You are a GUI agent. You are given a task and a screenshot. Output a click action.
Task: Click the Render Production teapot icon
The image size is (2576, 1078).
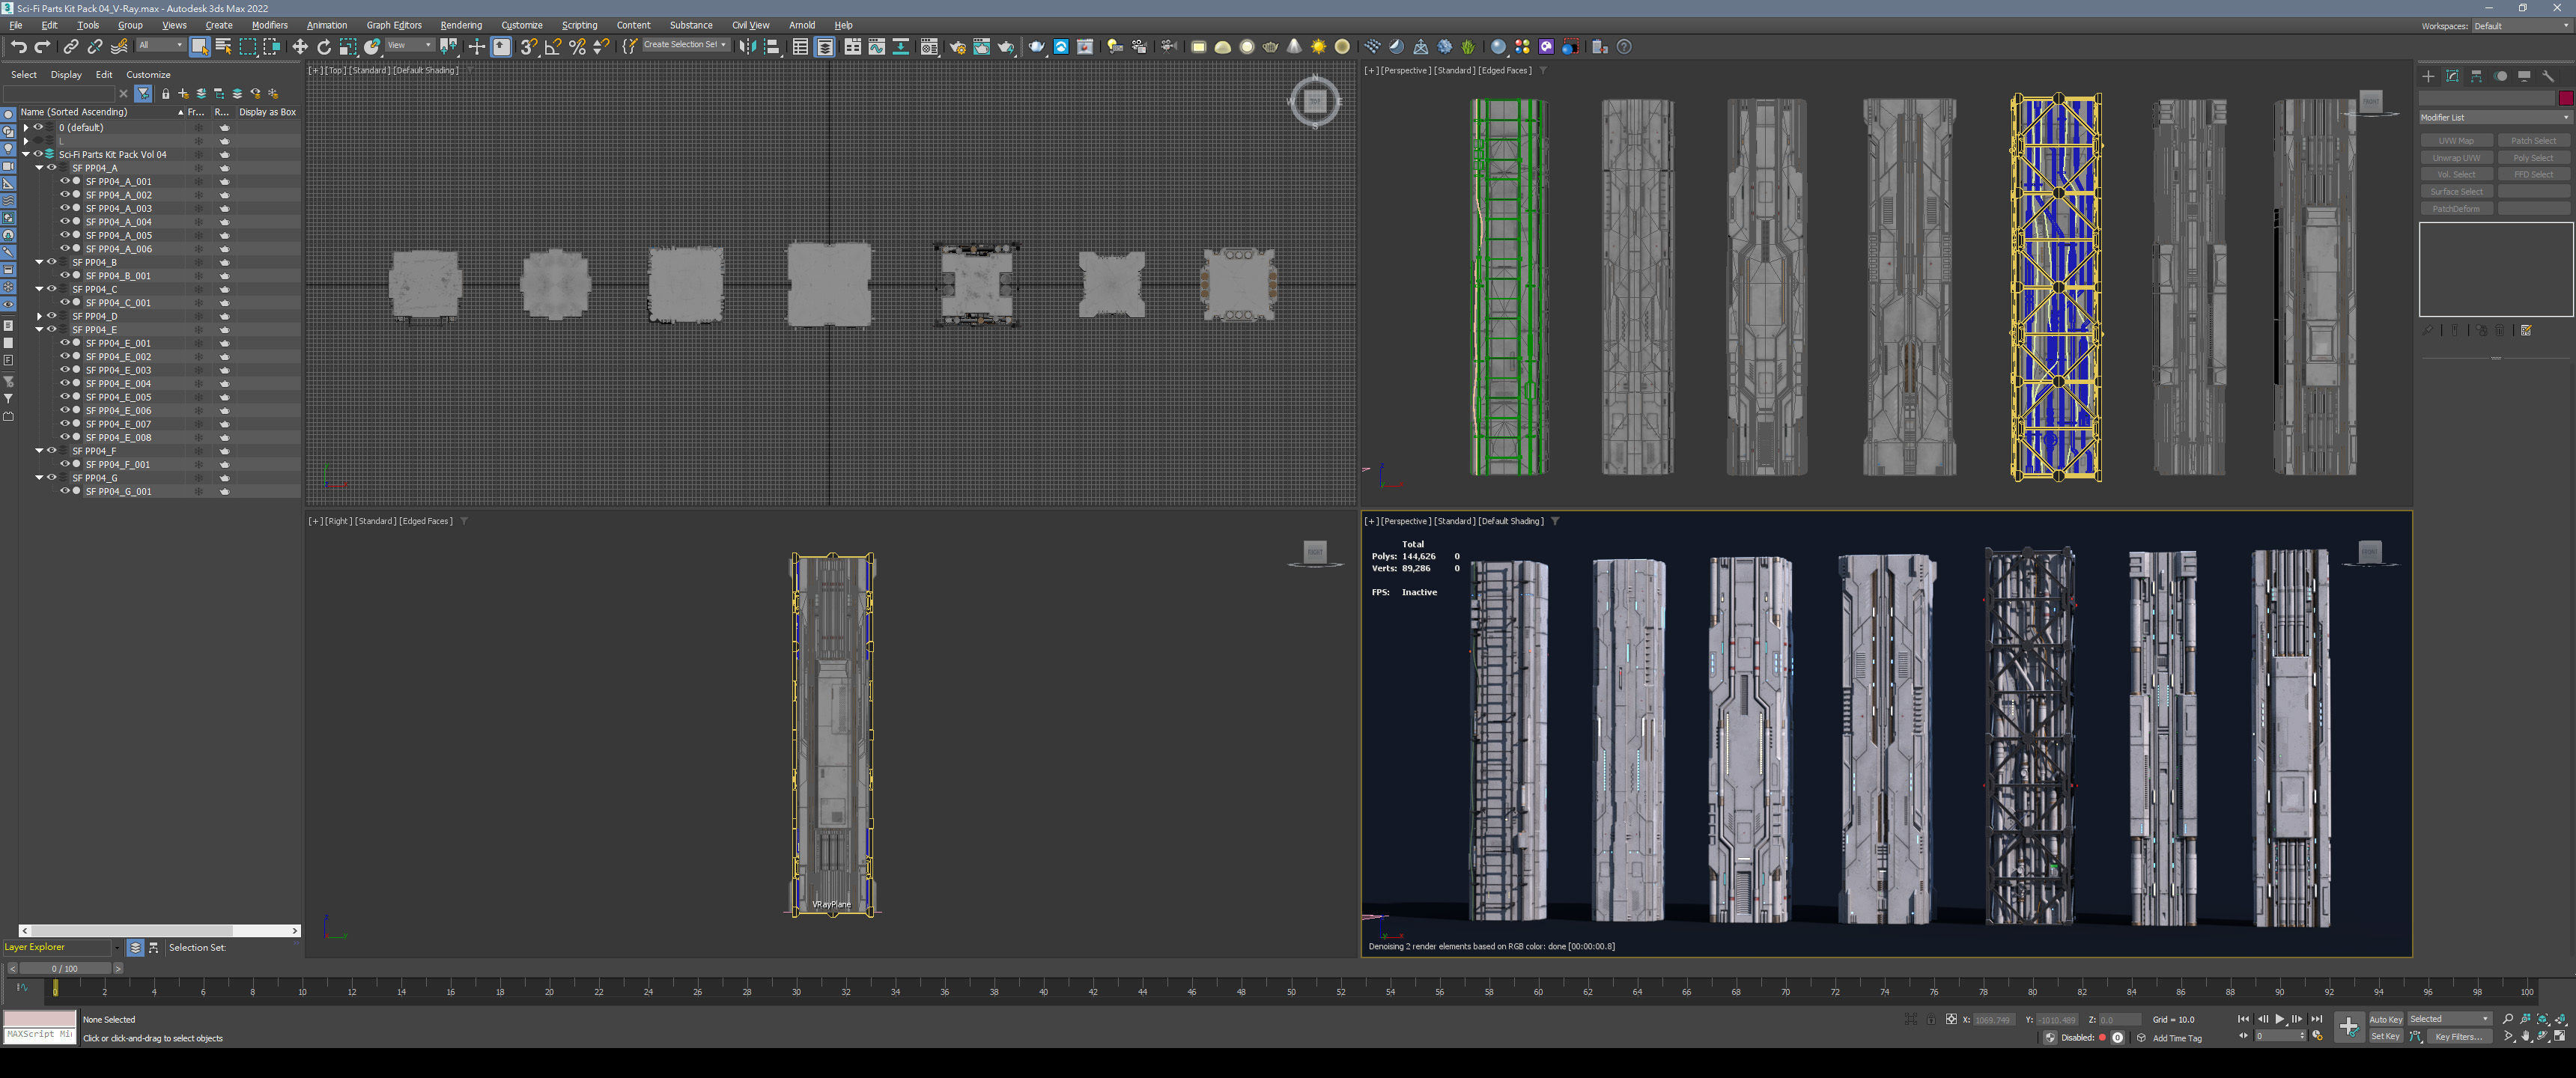point(1006,47)
